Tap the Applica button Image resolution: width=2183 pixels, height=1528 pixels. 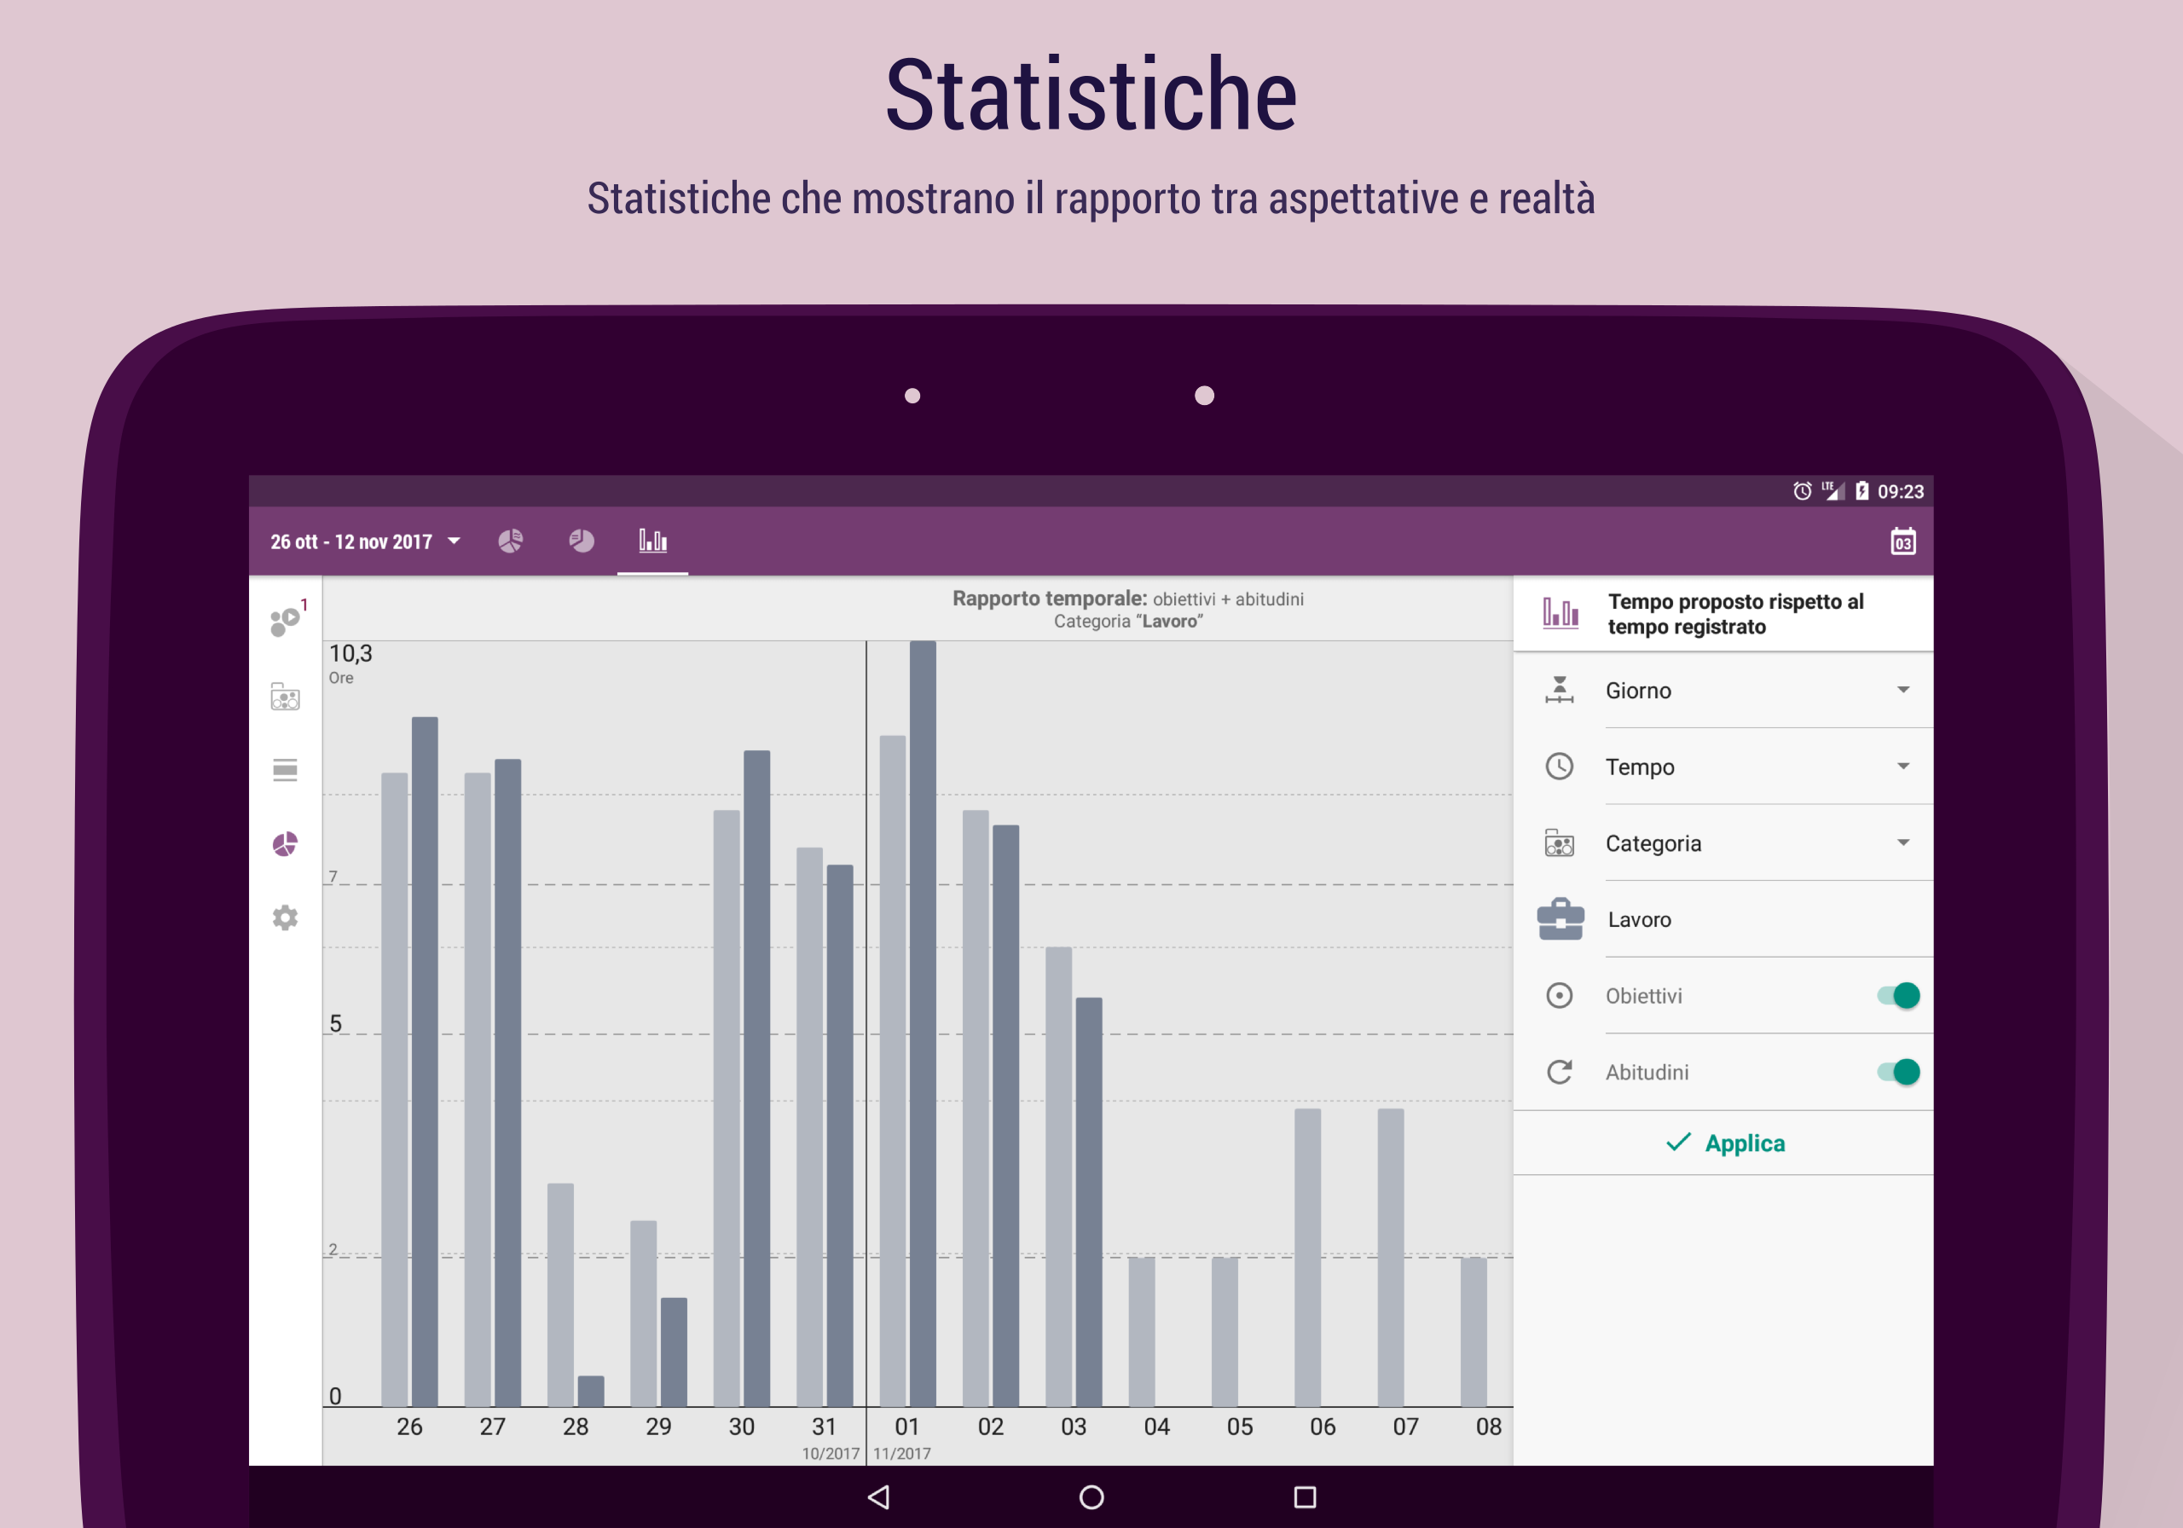coord(1725,1143)
